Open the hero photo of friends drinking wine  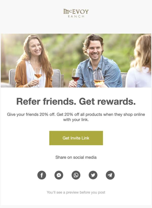(76, 61)
